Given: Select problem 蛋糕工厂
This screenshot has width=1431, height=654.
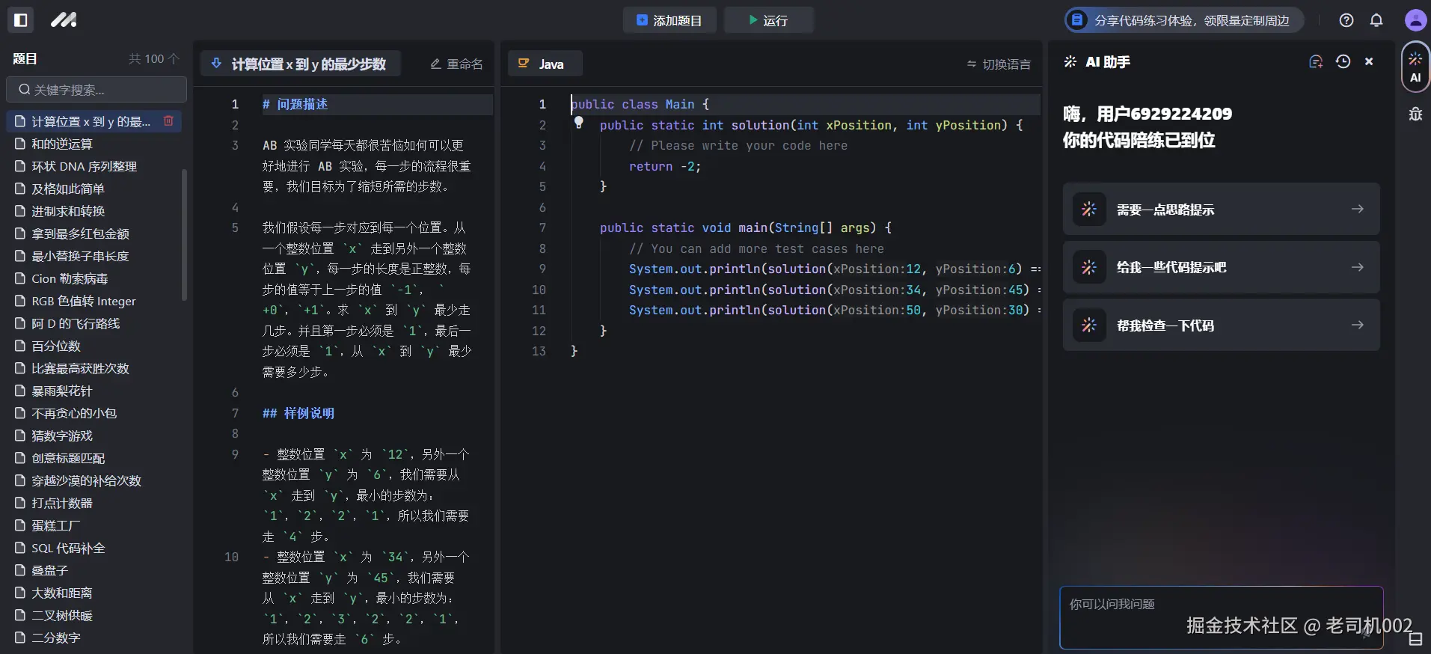Looking at the screenshot, I should [94, 525].
